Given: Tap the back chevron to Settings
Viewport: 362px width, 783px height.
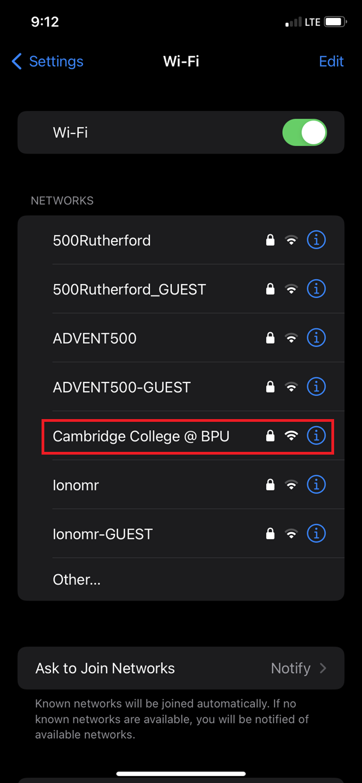Looking at the screenshot, I should click(x=17, y=61).
